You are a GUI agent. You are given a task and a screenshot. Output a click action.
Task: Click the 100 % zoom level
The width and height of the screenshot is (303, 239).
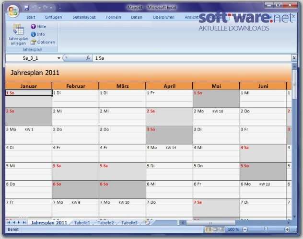[233, 229]
